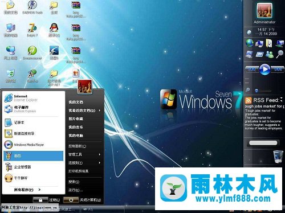Open Internet Explorer from the start menu
This screenshot has height=213, width=285.
[x=34, y=98]
